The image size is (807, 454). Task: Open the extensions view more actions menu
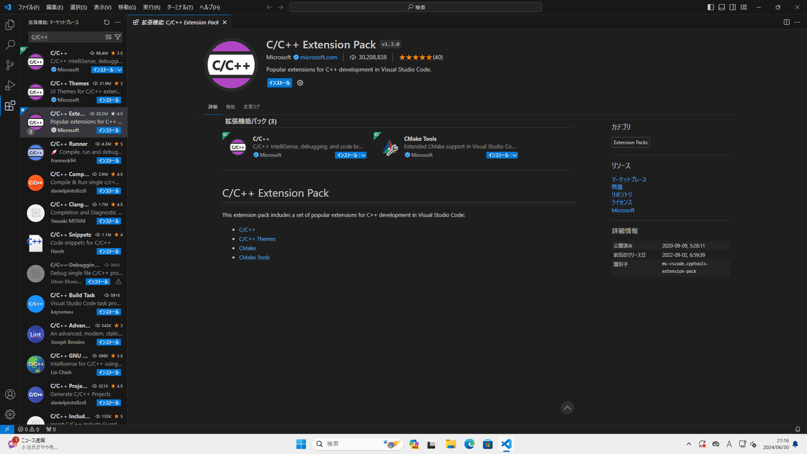click(x=118, y=21)
